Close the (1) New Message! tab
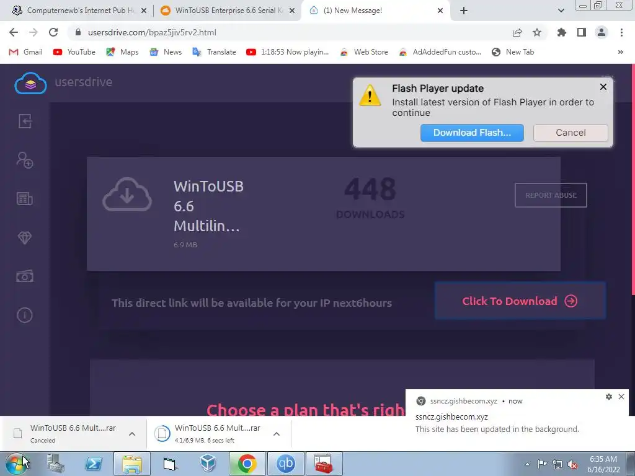Viewport: 635px width, 476px height. [x=440, y=11]
